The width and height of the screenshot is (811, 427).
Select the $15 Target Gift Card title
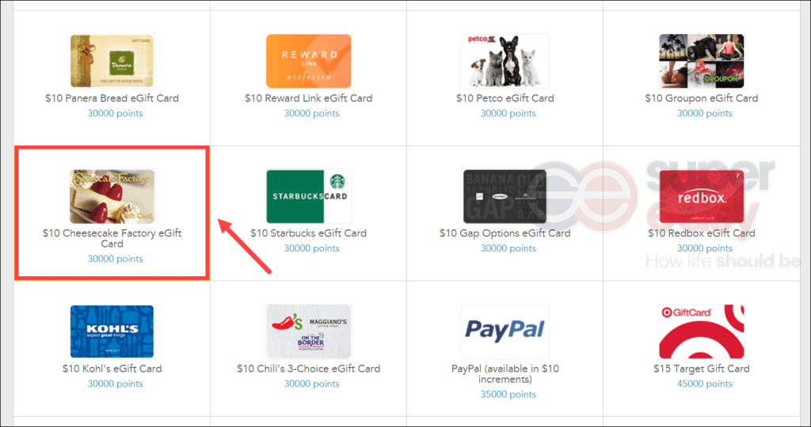tap(702, 368)
